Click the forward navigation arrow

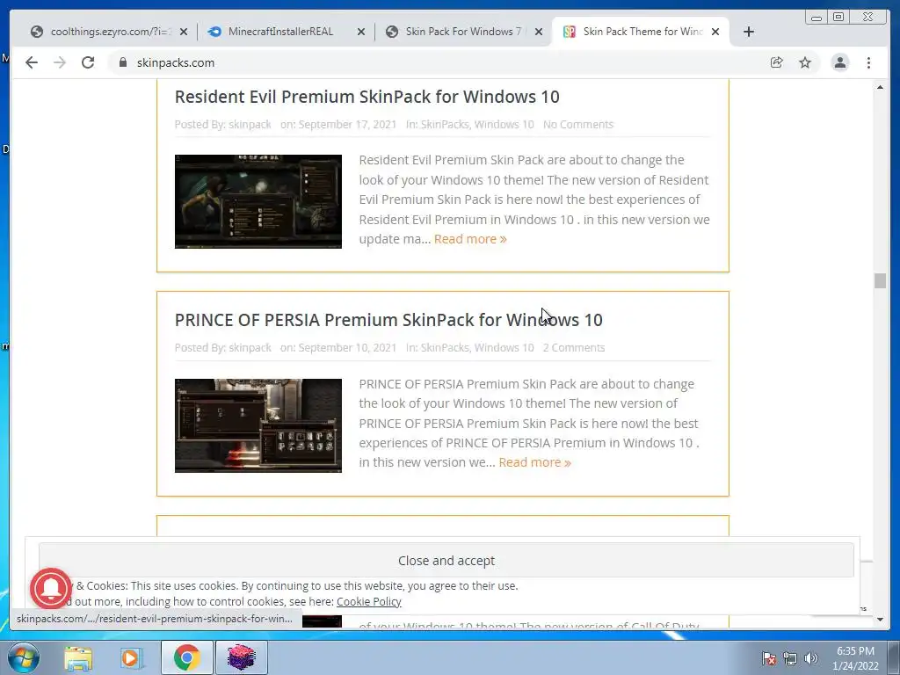tap(60, 62)
